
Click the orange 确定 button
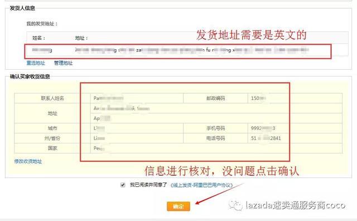(178, 206)
